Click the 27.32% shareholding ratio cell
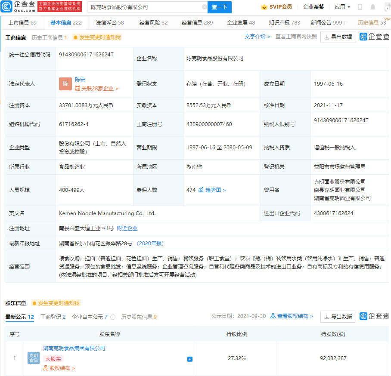 (x=237, y=358)
